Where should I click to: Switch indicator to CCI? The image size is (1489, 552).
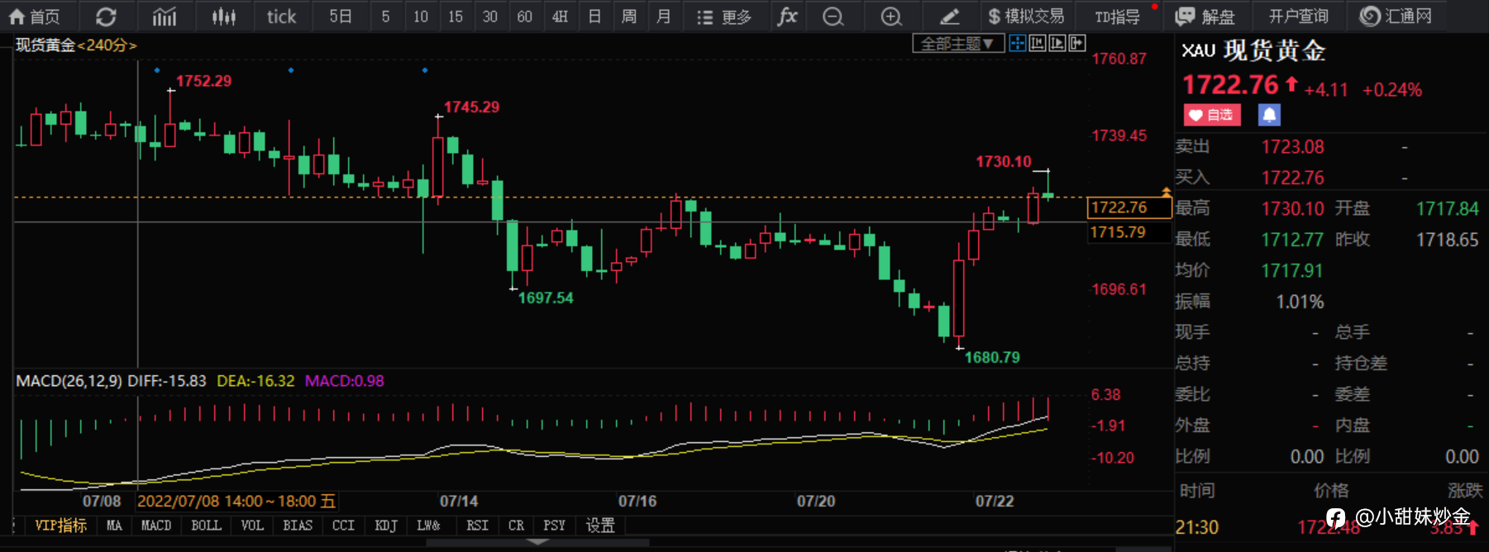point(343,526)
